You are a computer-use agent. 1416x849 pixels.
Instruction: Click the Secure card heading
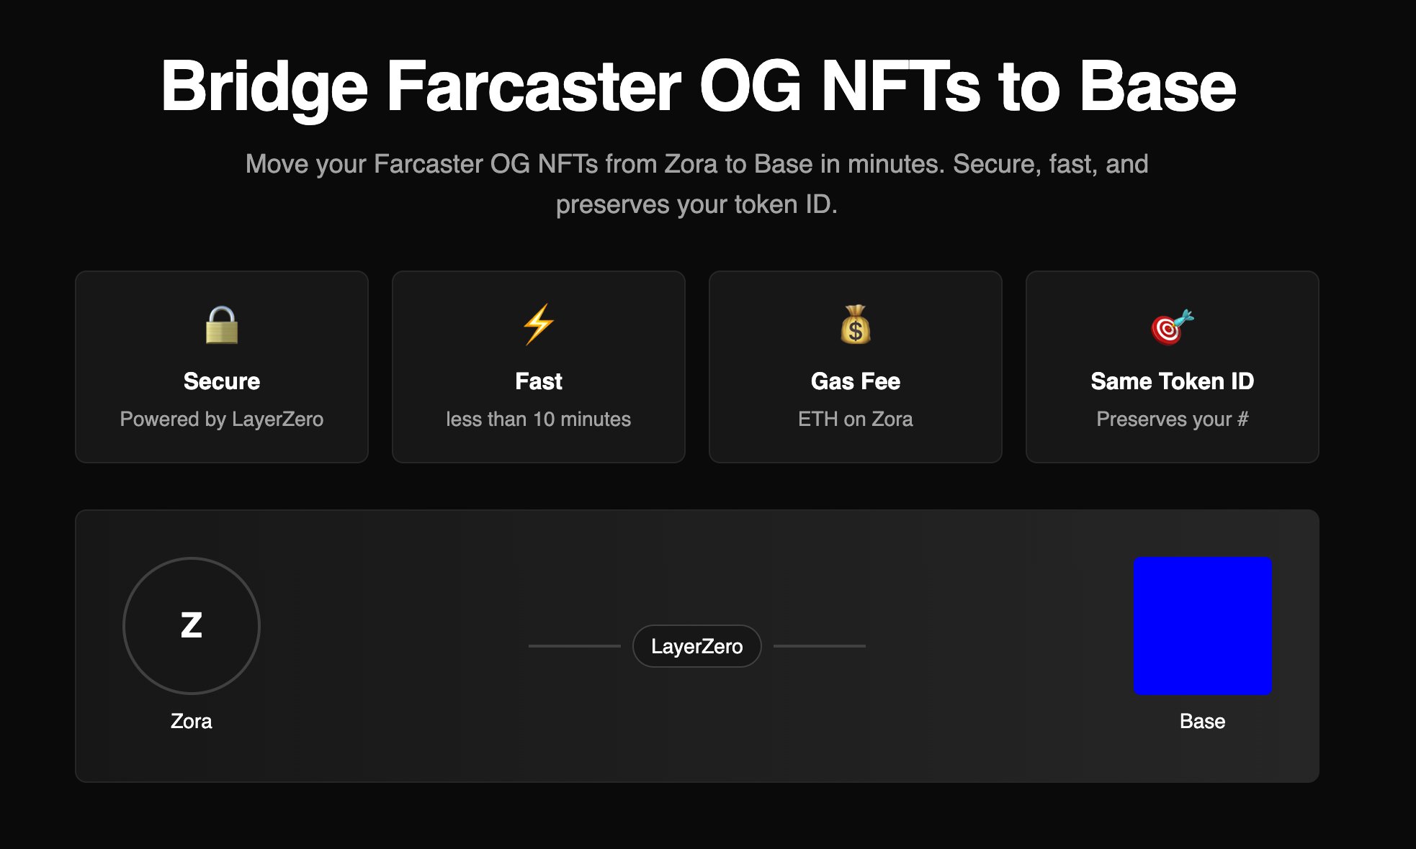click(x=221, y=381)
